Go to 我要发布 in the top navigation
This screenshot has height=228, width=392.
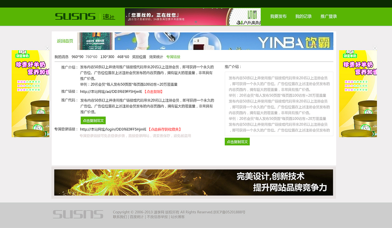click(278, 17)
